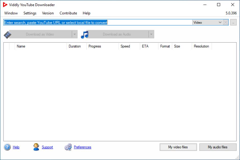Clear the search box with X button
240x160 pixels.
[x=225, y=23]
